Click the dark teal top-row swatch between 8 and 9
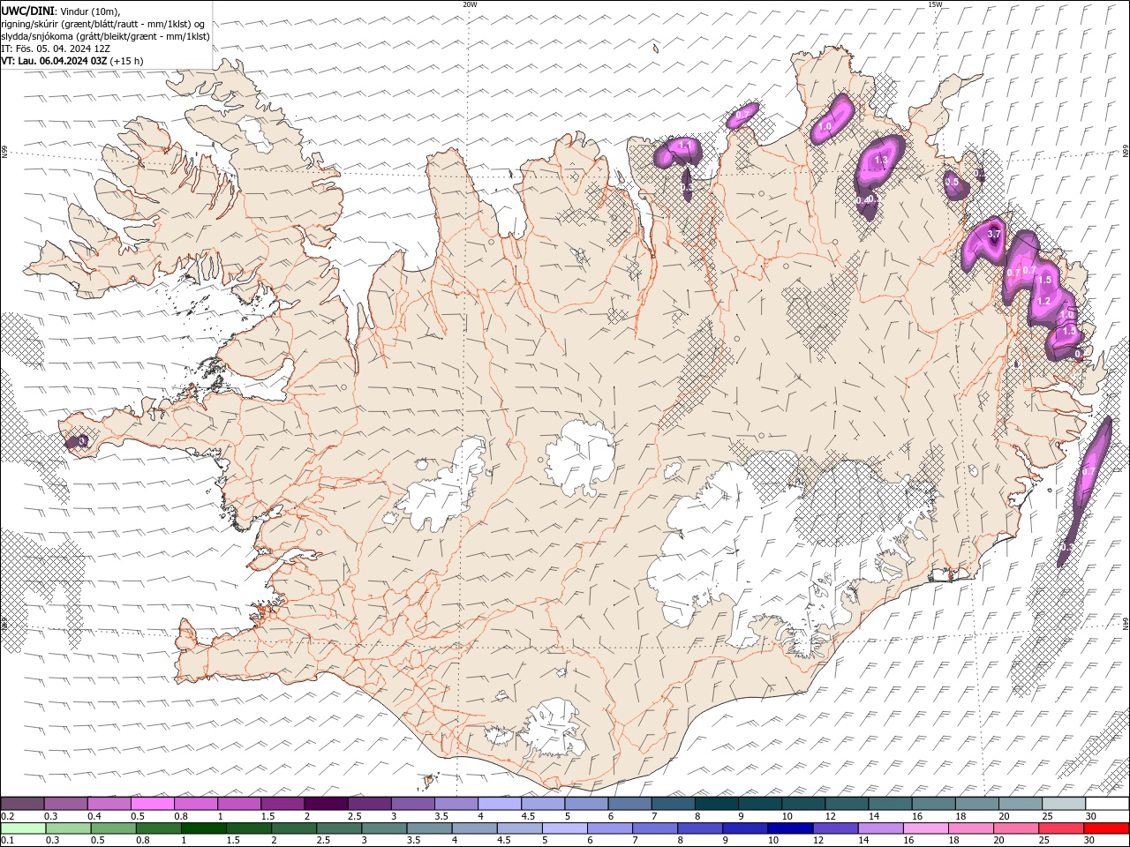The height and width of the screenshot is (847, 1130). 717,804
